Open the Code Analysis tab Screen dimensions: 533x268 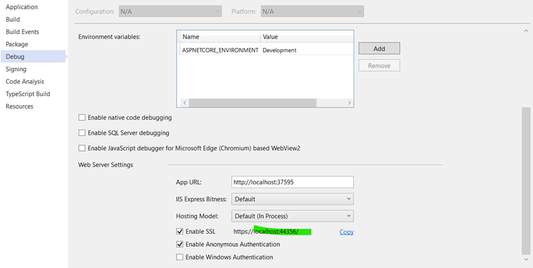(x=25, y=81)
